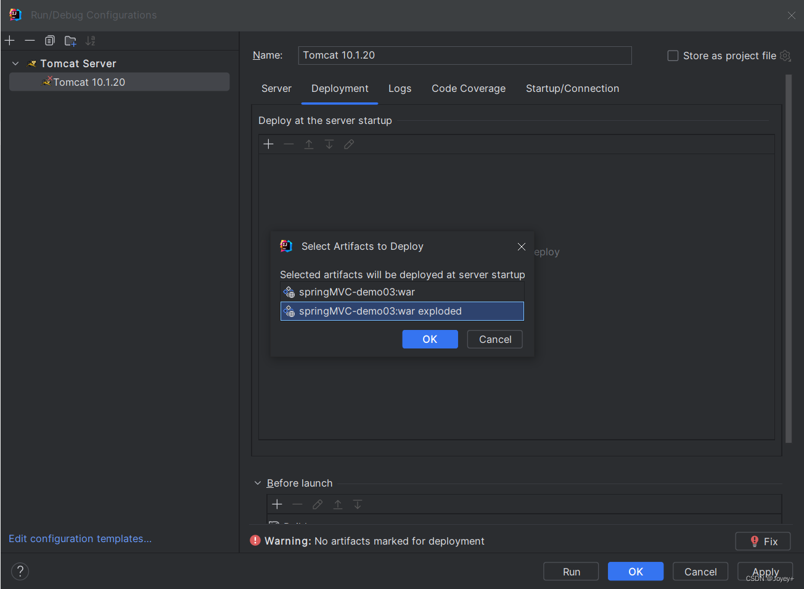Confirm artifact selection with OK button

[430, 339]
